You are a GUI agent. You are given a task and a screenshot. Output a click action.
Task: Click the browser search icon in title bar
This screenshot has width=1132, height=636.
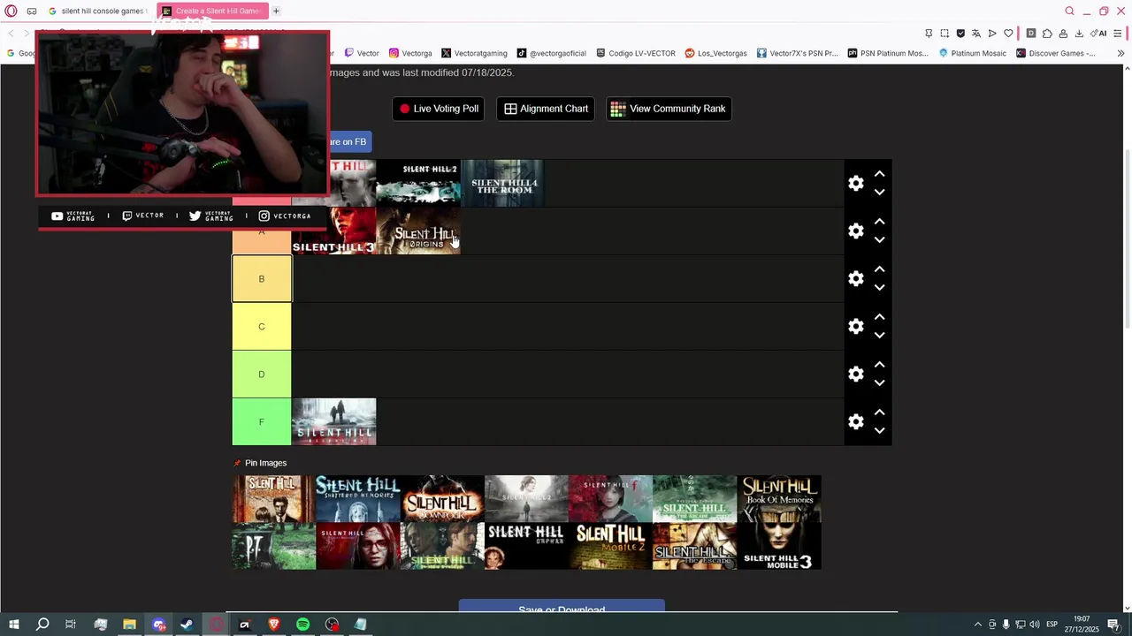pos(1069,11)
